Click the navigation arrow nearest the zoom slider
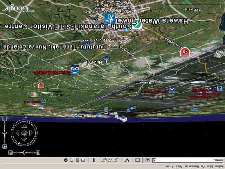Image resolution: width=225 pixels, height=169 pixels. (x=18, y=133)
